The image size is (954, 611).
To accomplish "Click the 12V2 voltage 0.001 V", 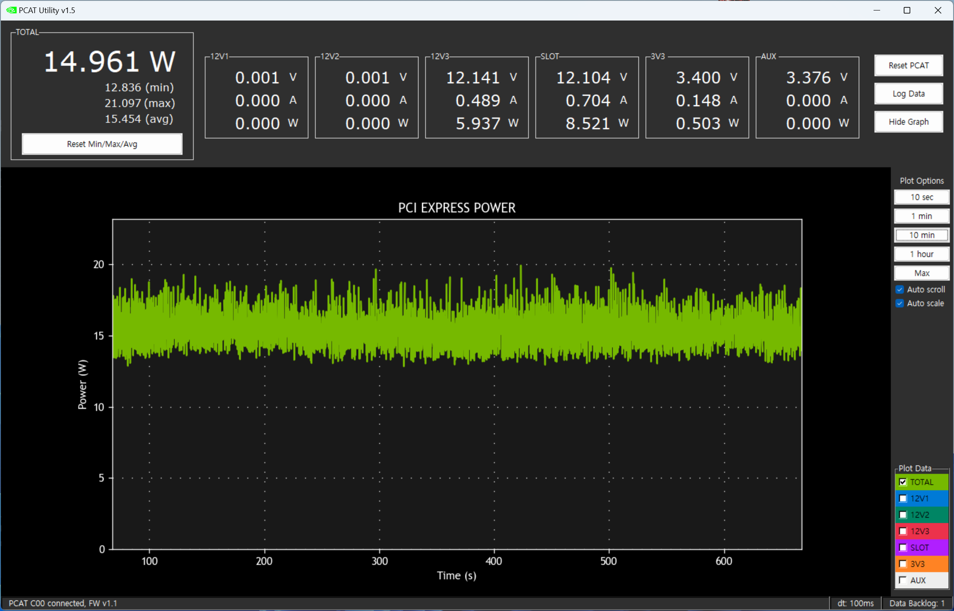I will coord(376,78).
